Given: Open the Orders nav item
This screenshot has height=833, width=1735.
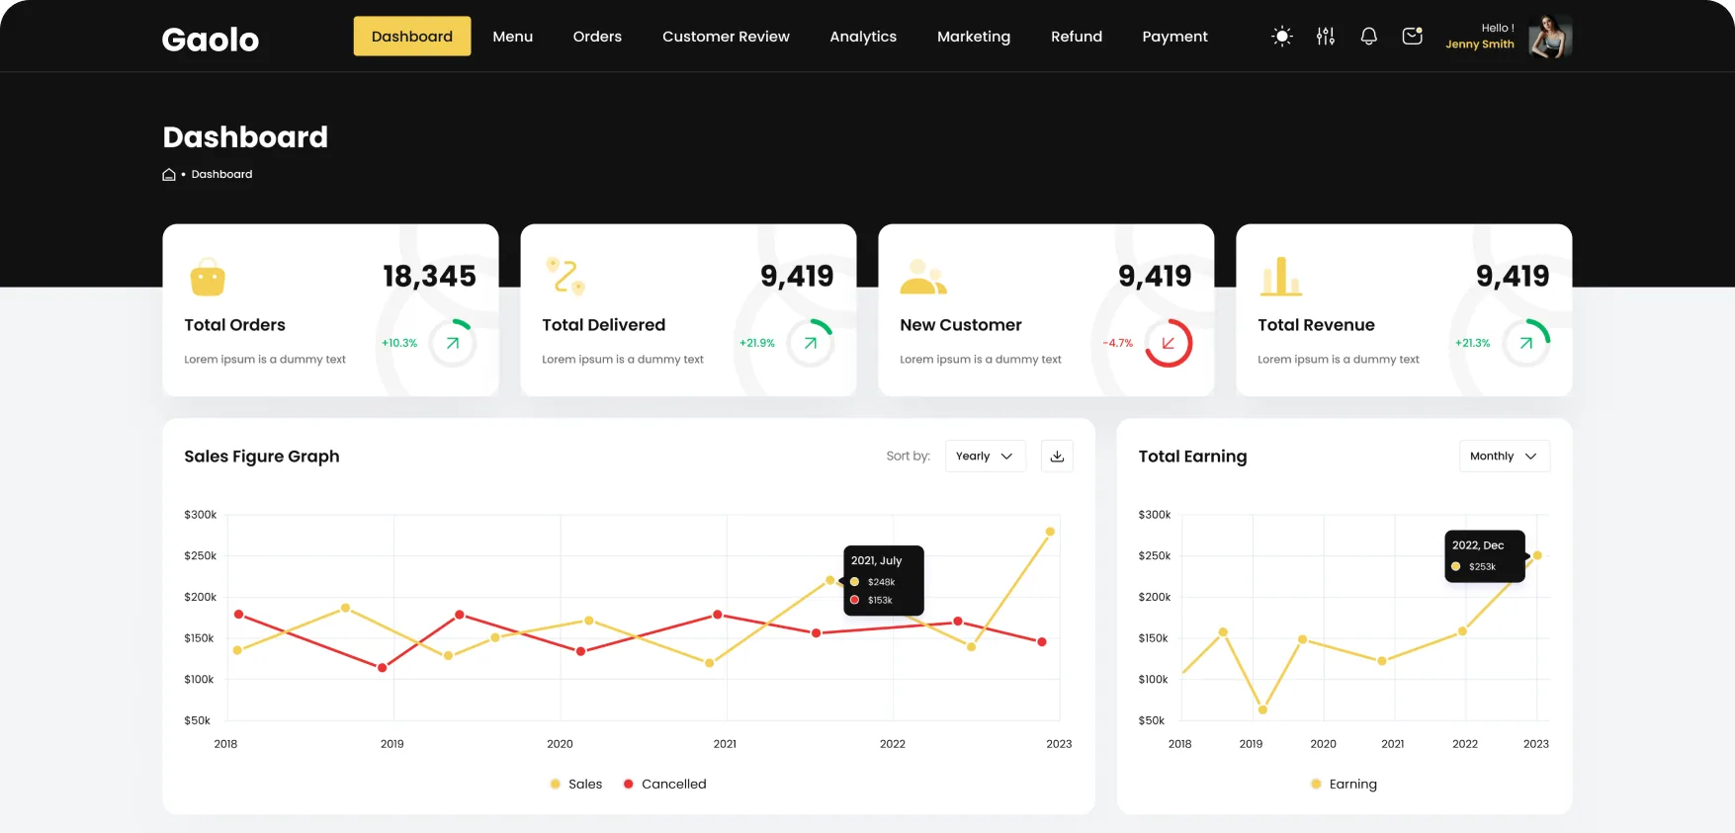Looking at the screenshot, I should (597, 37).
